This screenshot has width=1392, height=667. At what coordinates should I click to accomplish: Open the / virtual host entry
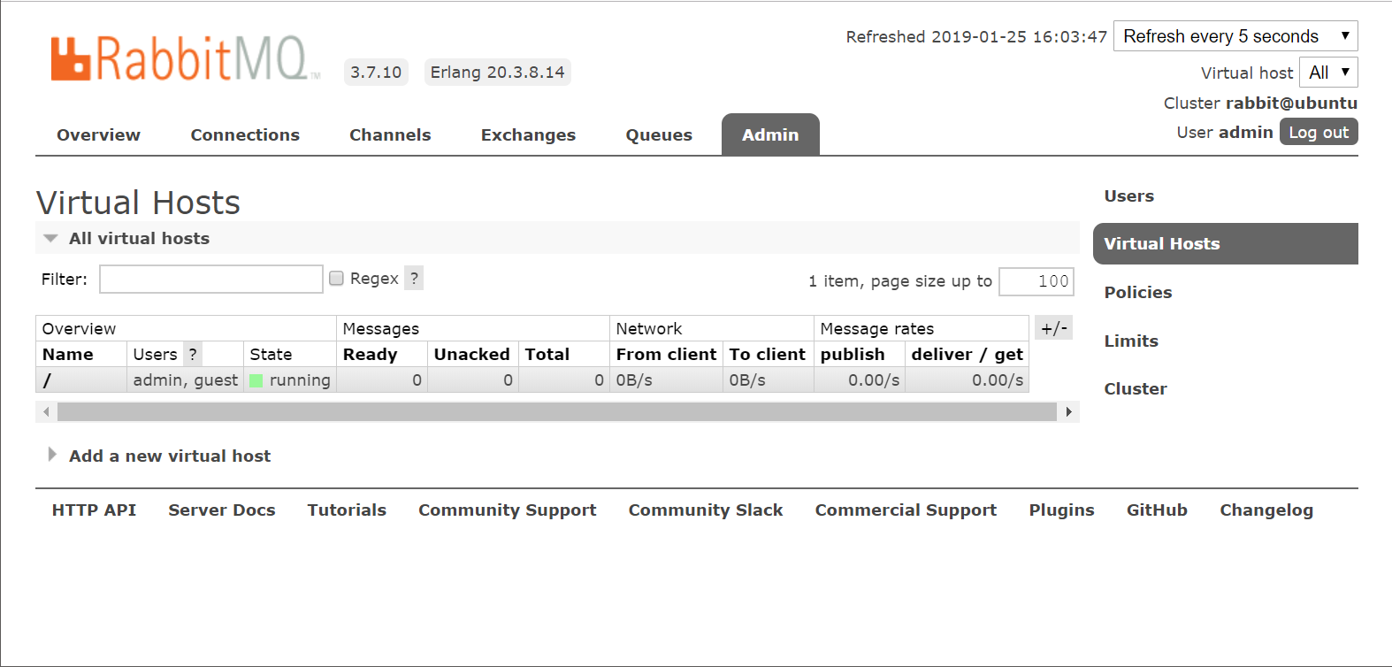coord(47,380)
